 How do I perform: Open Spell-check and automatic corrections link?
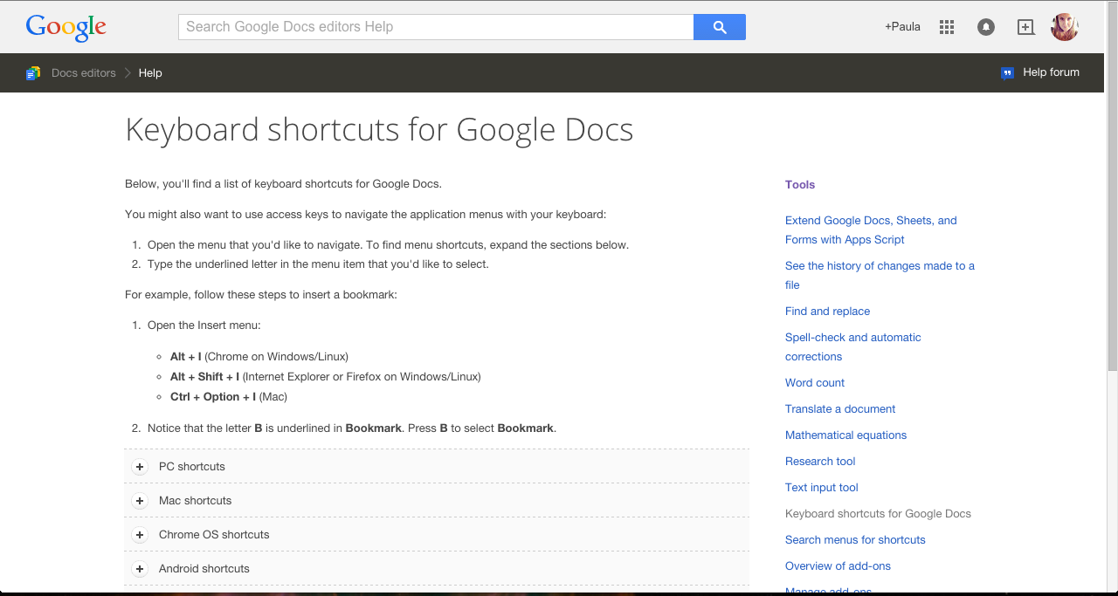tap(853, 347)
